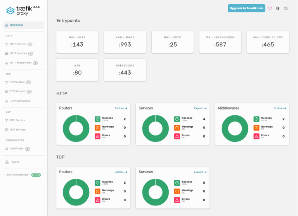Click the Traefik proxy logo
The image size is (298, 216).
pos(19,10)
